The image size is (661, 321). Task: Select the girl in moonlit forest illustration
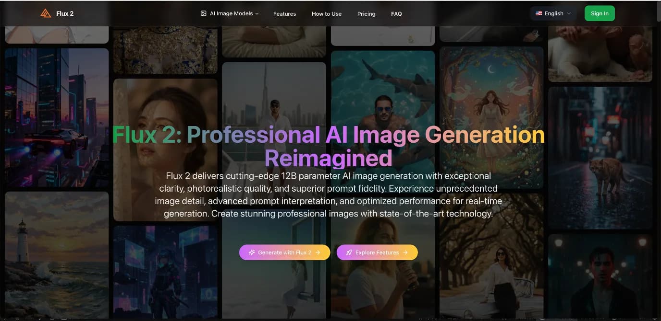pyautogui.click(x=491, y=117)
